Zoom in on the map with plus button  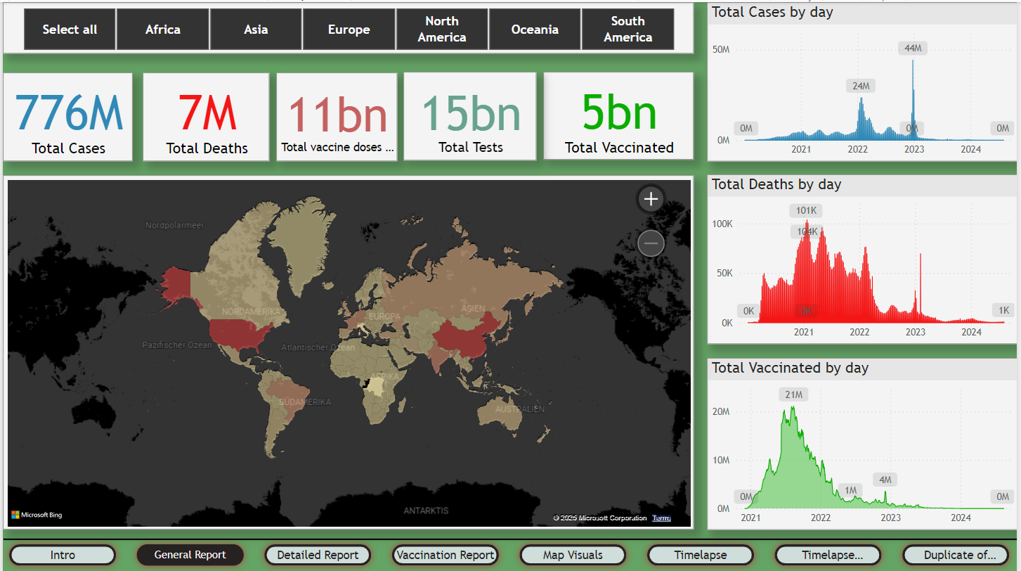click(651, 199)
